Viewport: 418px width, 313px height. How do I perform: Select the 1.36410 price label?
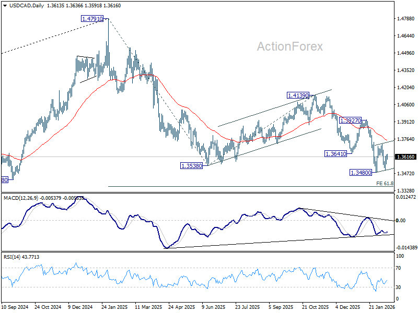point(335,153)
